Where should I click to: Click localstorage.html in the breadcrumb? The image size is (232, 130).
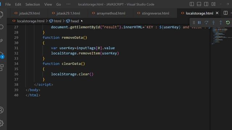(30, 21)
